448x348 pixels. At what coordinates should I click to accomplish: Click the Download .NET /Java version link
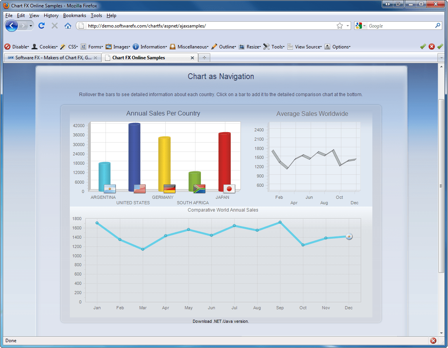[x=221, y=321]
